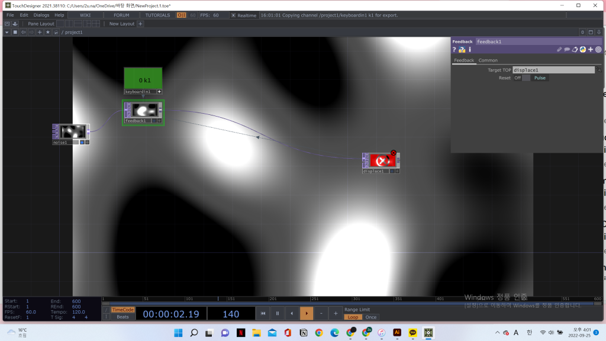Click the circular target icon in parameters
Image resolution: width=606 pixels, height=341 pixels.
pos(598,50)
